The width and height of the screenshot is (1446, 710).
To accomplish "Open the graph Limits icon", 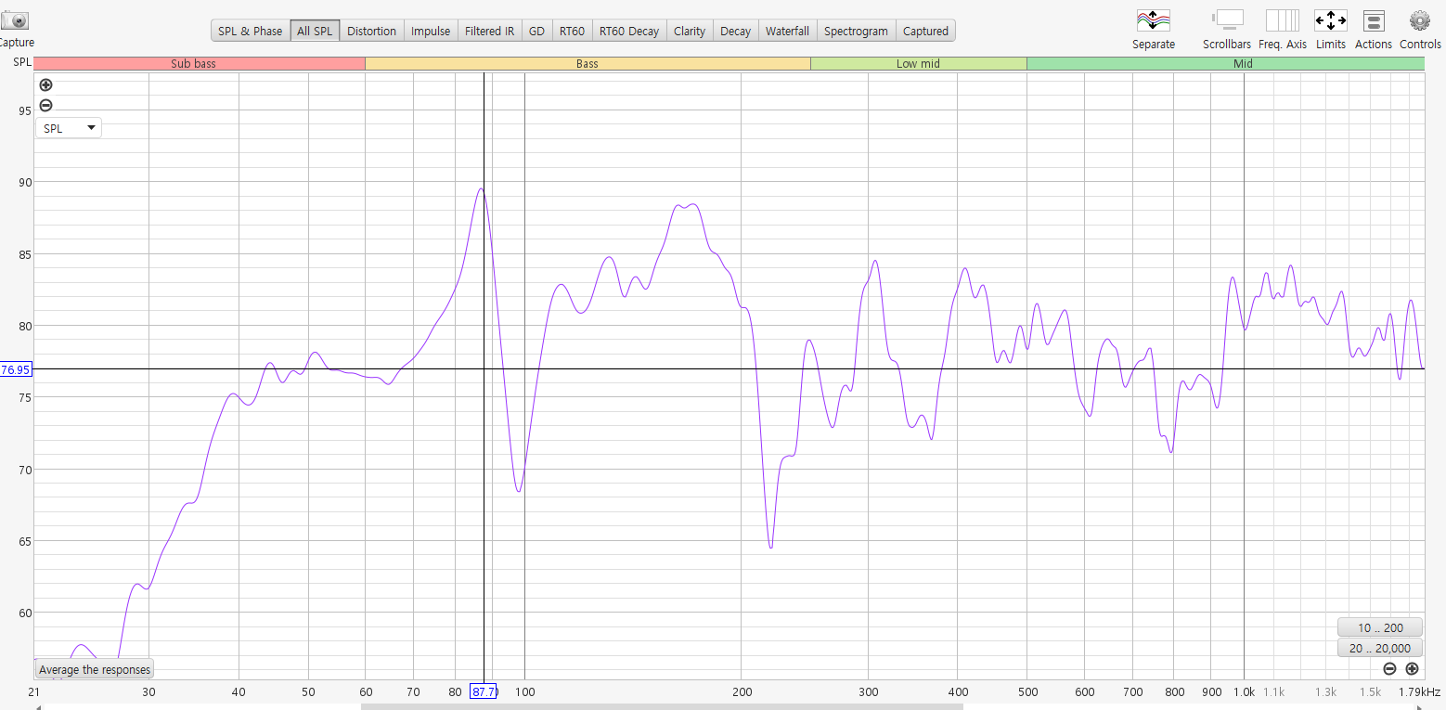I will [1330, 20].
